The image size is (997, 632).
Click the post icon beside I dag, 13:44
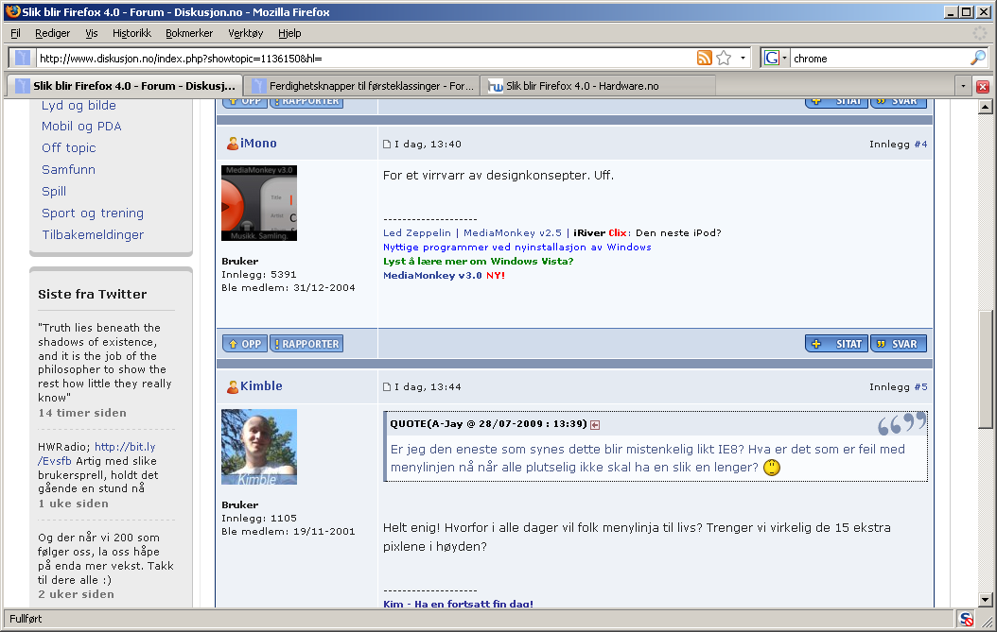tap(387, 386)
